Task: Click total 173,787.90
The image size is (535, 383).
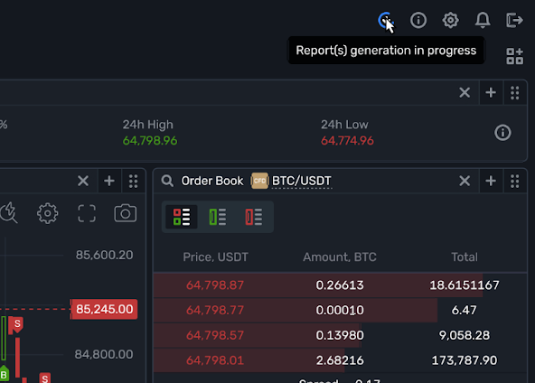Action: (x=464, y=360)
